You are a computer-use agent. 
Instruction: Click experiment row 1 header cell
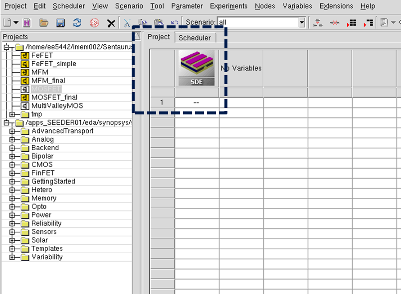[x=162, y=102]
